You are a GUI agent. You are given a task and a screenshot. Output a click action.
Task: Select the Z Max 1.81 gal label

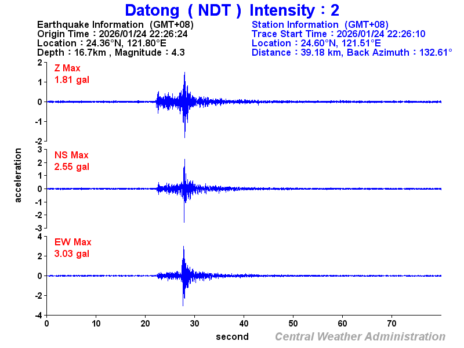[x=70, y=74]
